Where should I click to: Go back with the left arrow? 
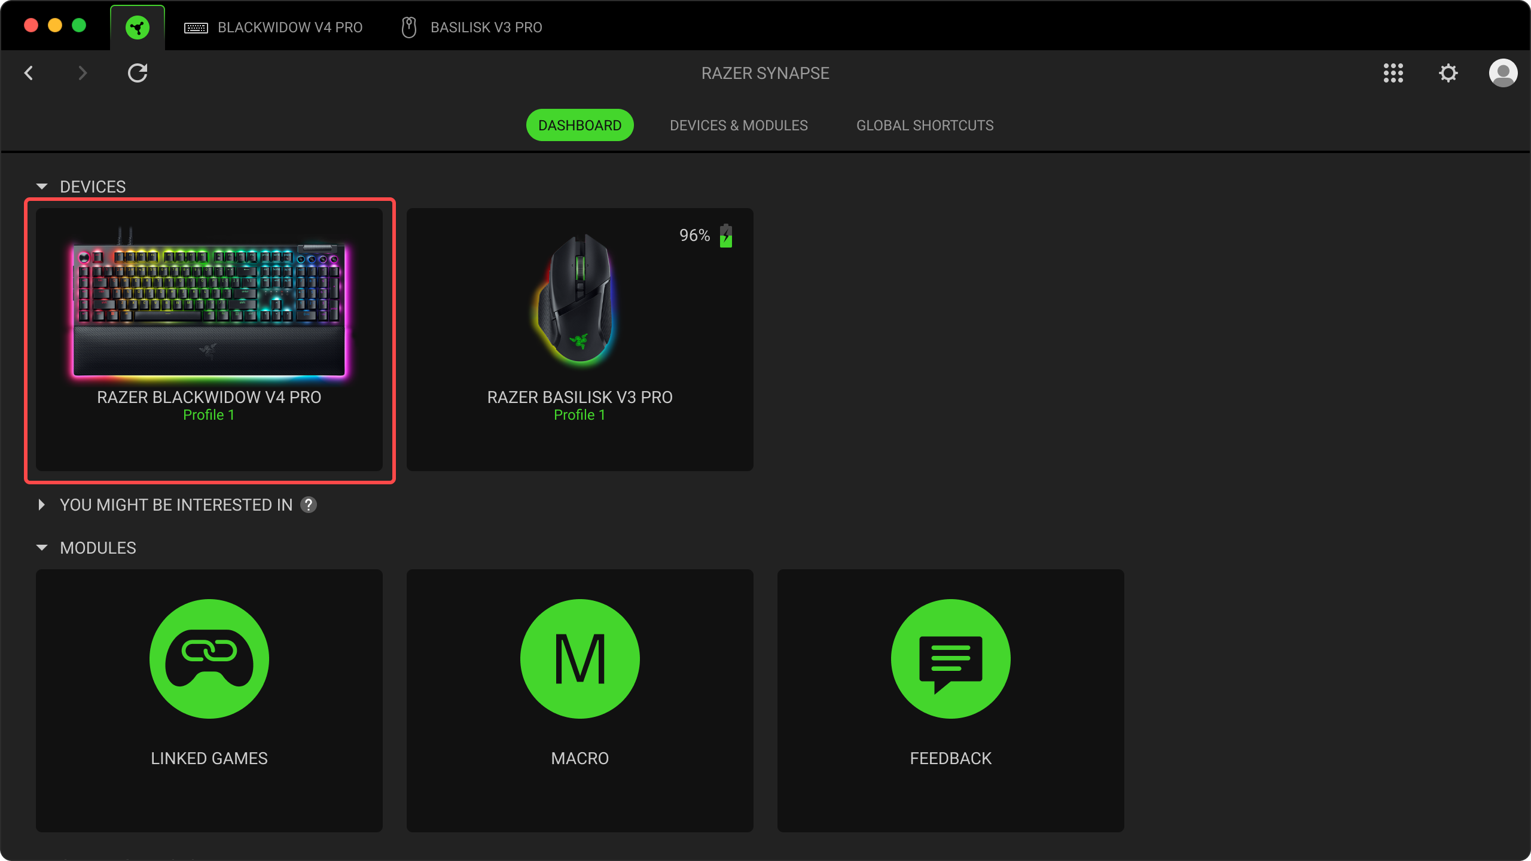29,73
